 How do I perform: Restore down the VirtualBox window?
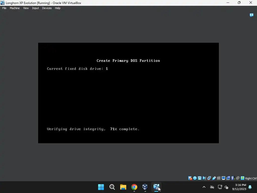[239, 3]
